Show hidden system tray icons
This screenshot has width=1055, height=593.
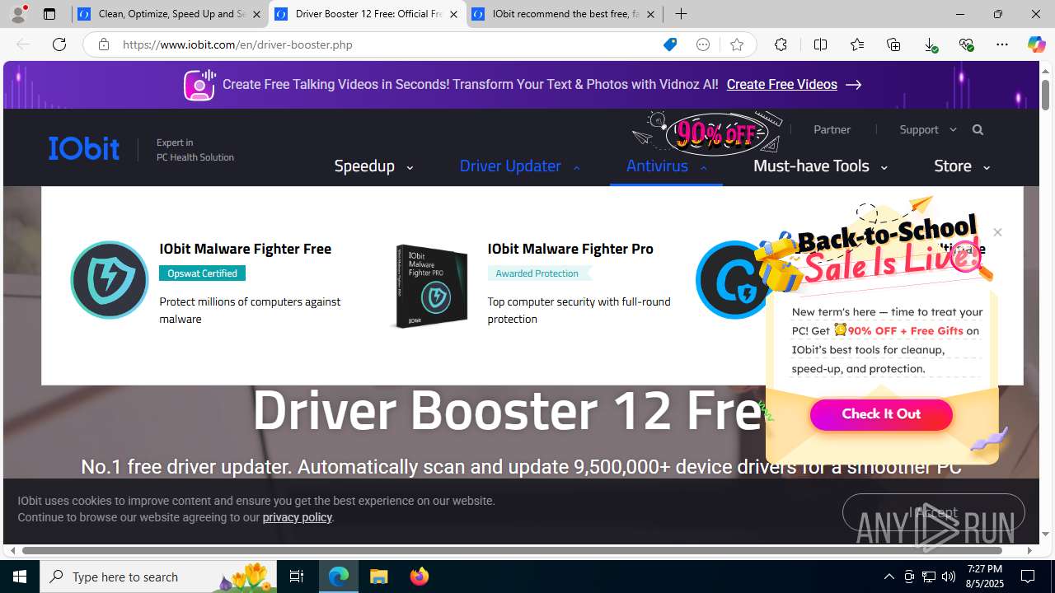pyautogui.click(x=889, y=577)
